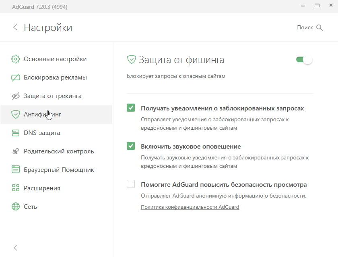Click the Поиск search label
The width and height of the screenshot is (338, 257).
tap(305, 28)
